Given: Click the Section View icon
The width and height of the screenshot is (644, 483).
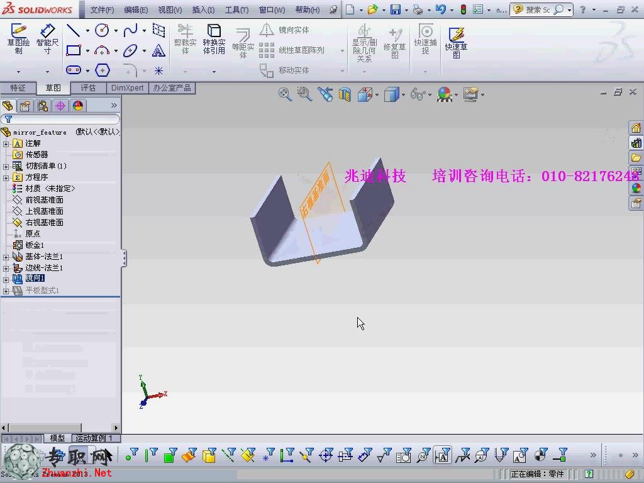Looking at the screenshot, I should tap(345, 95).
